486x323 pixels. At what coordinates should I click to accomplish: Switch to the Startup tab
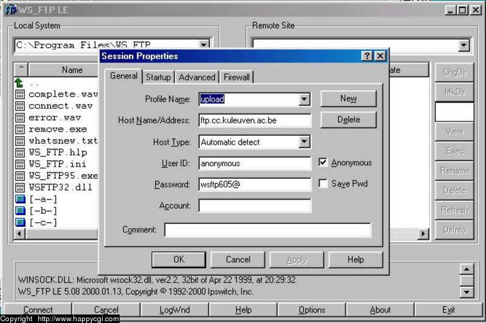158,77
